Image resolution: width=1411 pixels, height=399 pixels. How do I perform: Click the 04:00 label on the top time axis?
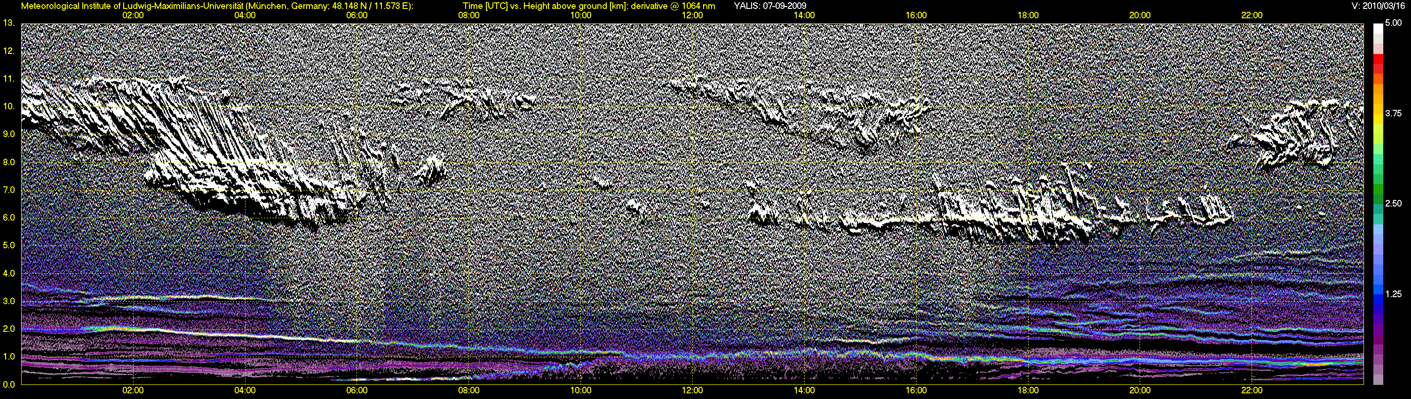(x=245, y=15)
